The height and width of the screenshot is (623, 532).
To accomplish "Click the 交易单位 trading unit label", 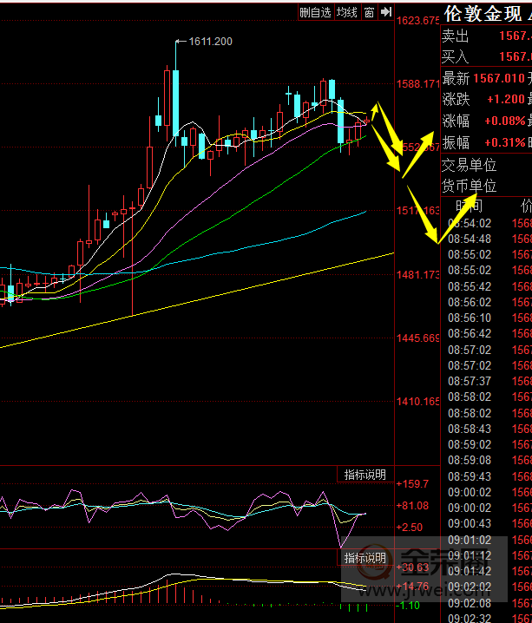I will (x=470, y=165).
